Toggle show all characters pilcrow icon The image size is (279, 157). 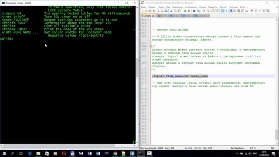tap(227, 11)
